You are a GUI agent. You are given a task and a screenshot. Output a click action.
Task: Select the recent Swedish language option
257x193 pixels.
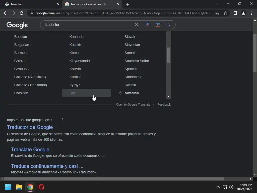pos(132,93)
